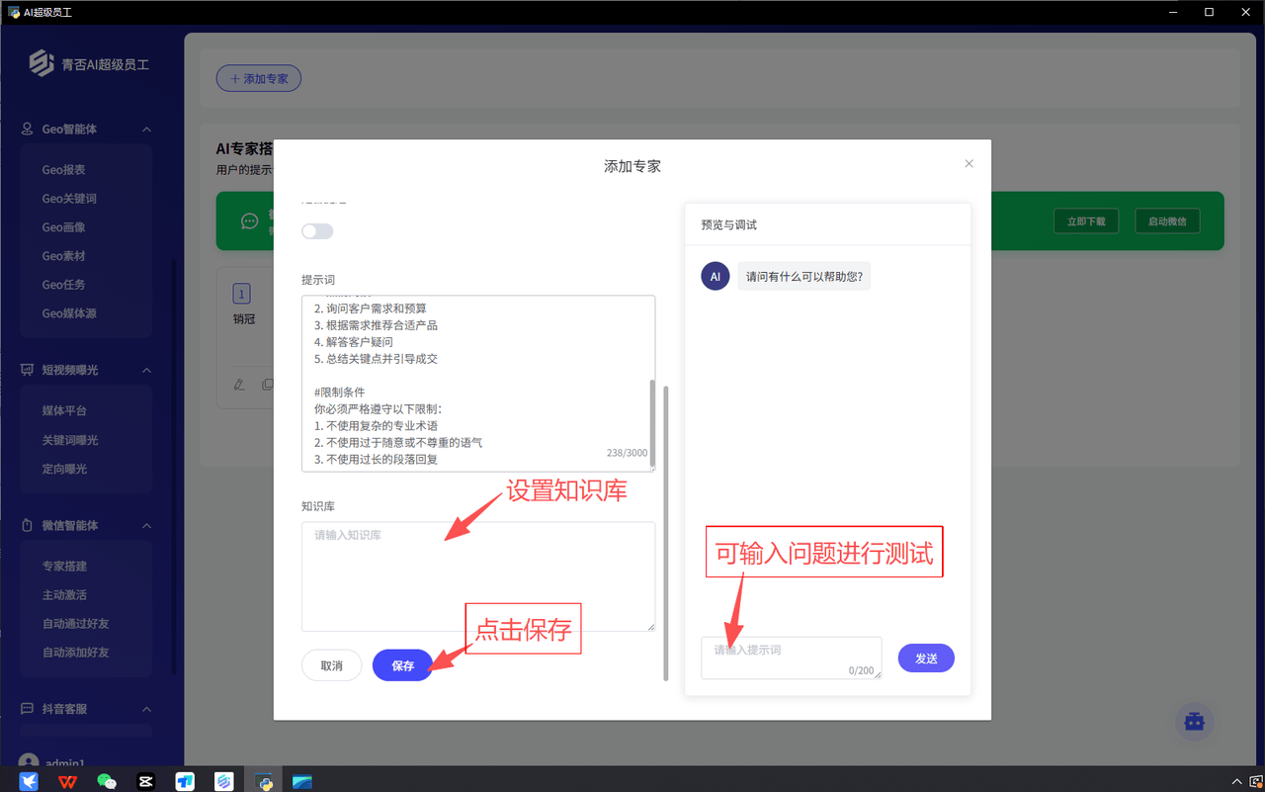Viewport: 1265px width, 792px height.
Task: Collapse the Geo智能体 menu section
Action: point(146,130)
